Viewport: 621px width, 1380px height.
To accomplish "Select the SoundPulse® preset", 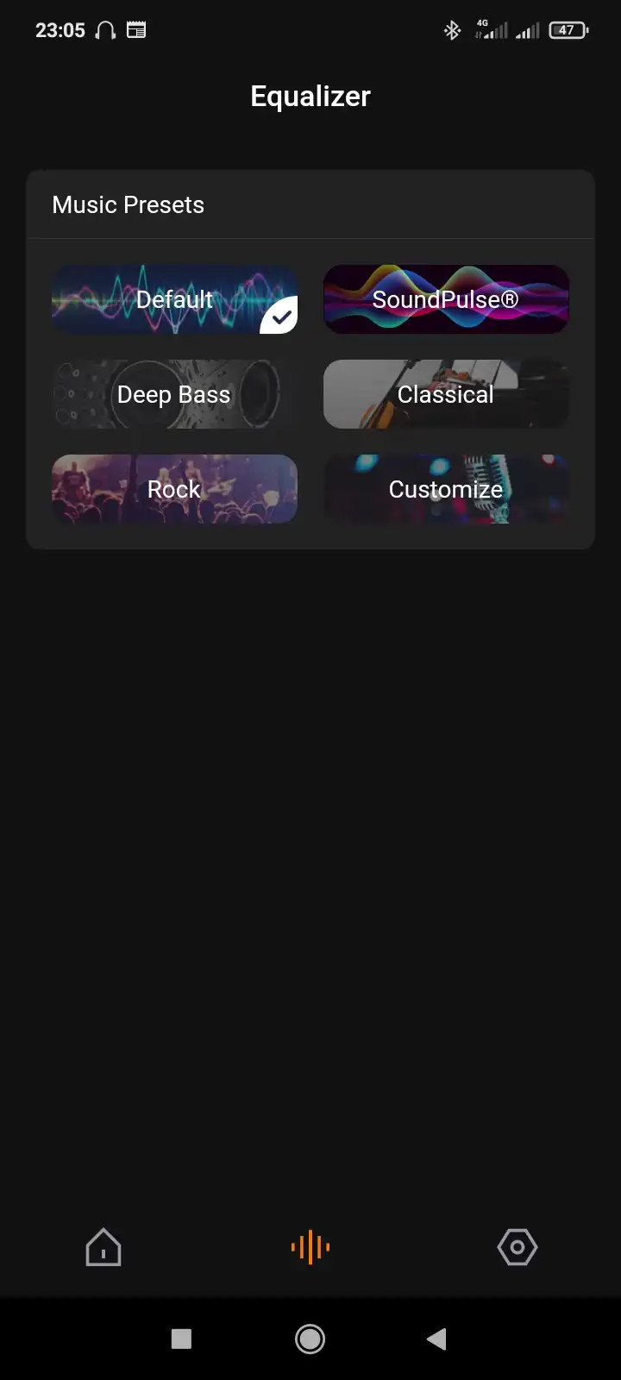I will (x=446, y=299).
